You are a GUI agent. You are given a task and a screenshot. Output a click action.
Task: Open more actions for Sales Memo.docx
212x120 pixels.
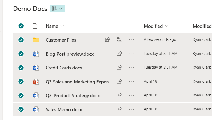tap(131, 109)
